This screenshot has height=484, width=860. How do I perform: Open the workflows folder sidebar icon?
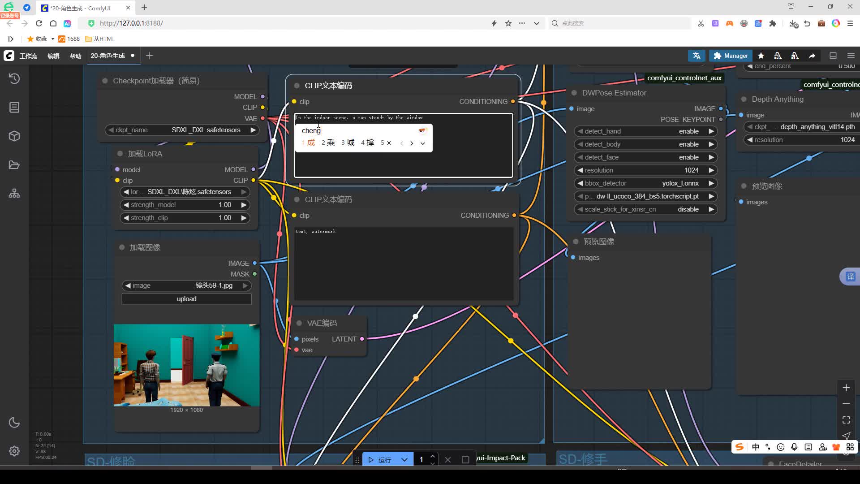[x=14, y=165]
